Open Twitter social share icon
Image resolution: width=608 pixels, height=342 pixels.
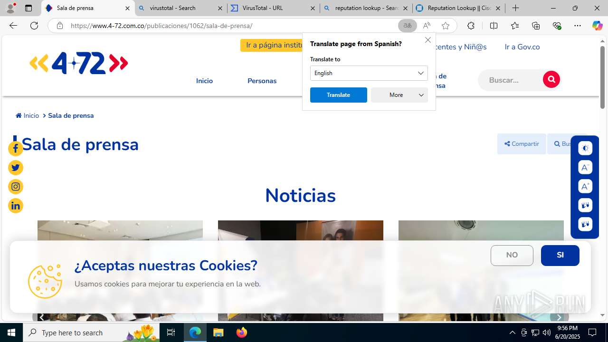(16, 168)
